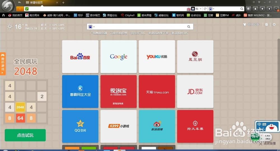Open hot link 农民买飞机
Screen dimensions: 280x151
(138, 33)
